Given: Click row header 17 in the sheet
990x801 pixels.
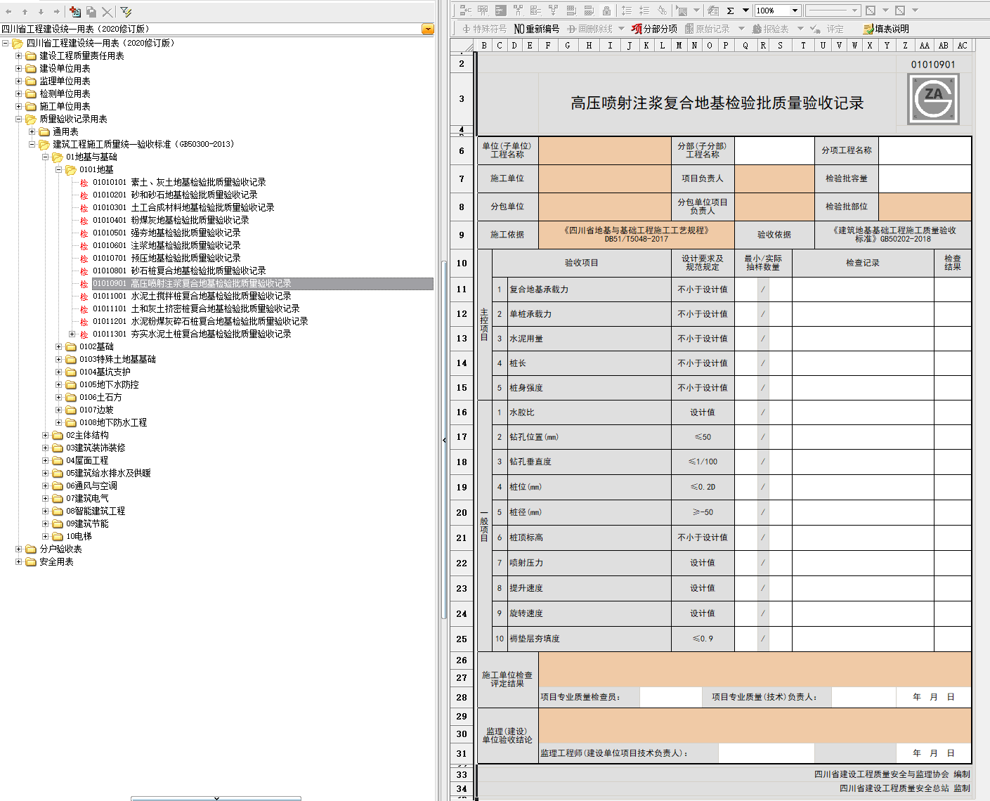Looking at the screenshot, I should click(x=462, y=437).
